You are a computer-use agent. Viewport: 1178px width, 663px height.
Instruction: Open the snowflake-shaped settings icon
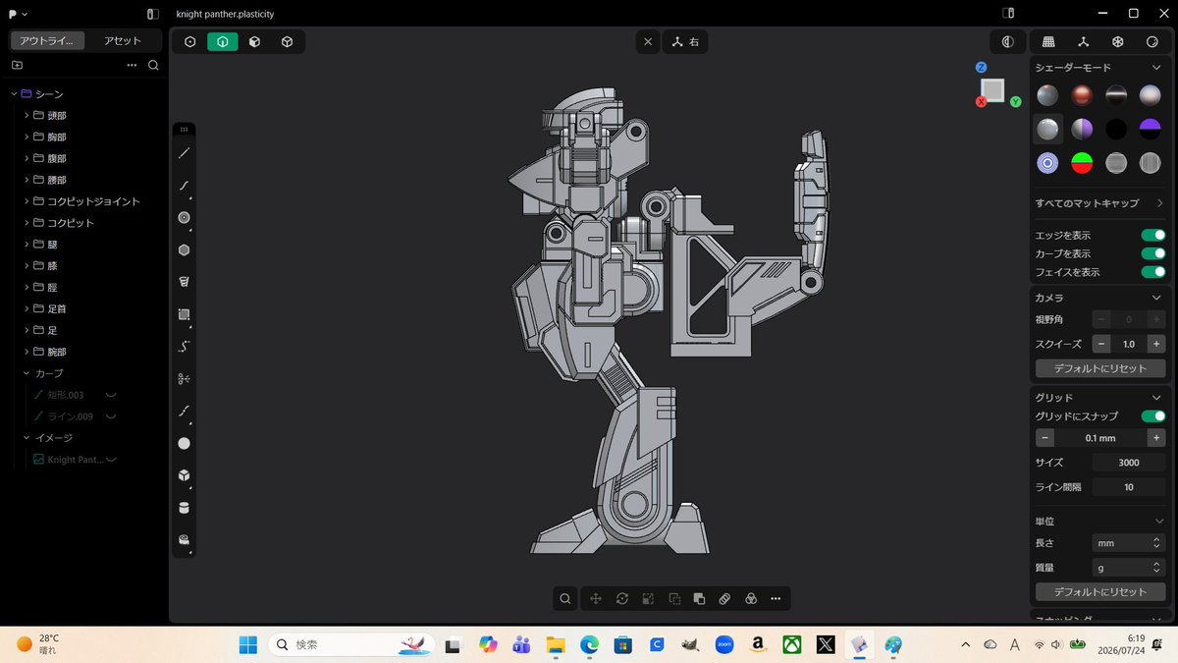[x=1117, y=42]
